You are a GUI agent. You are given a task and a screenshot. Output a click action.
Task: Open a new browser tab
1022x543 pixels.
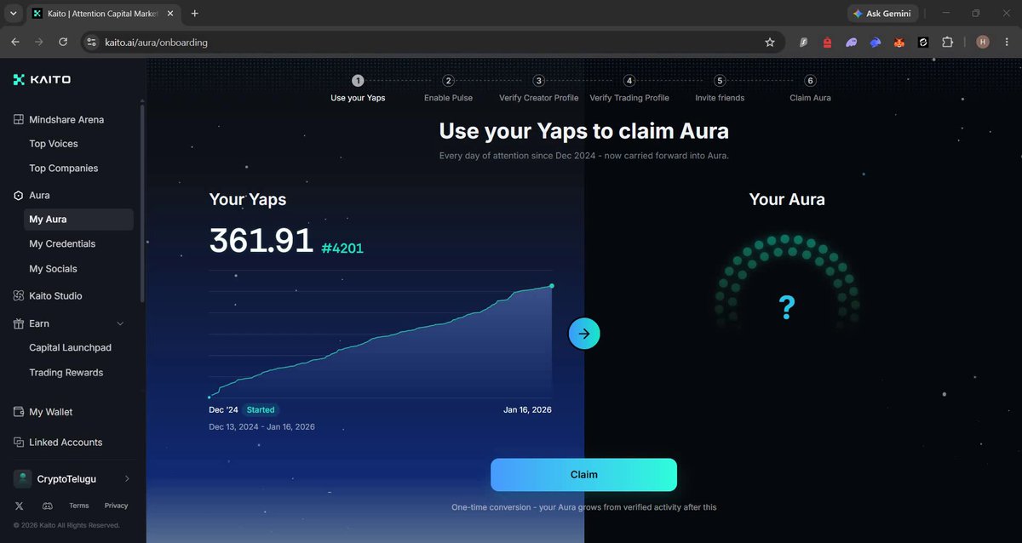(x=195, y=14)
